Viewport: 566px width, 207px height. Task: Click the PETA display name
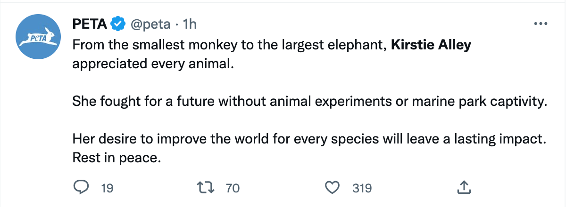click(89, 24)
